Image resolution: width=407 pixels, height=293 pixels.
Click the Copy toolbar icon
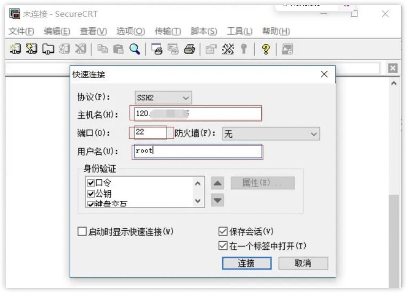[103, 49]
